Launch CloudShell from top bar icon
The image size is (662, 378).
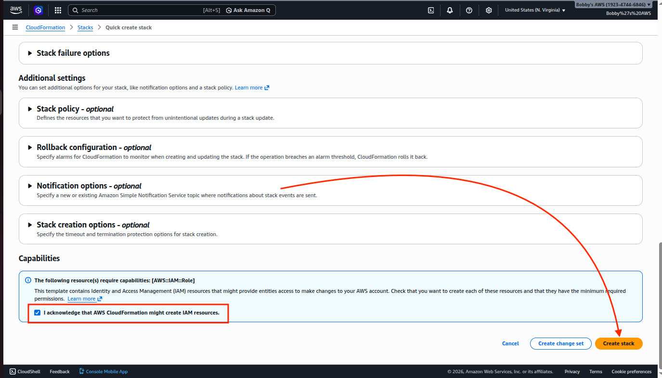coord(431,10)
